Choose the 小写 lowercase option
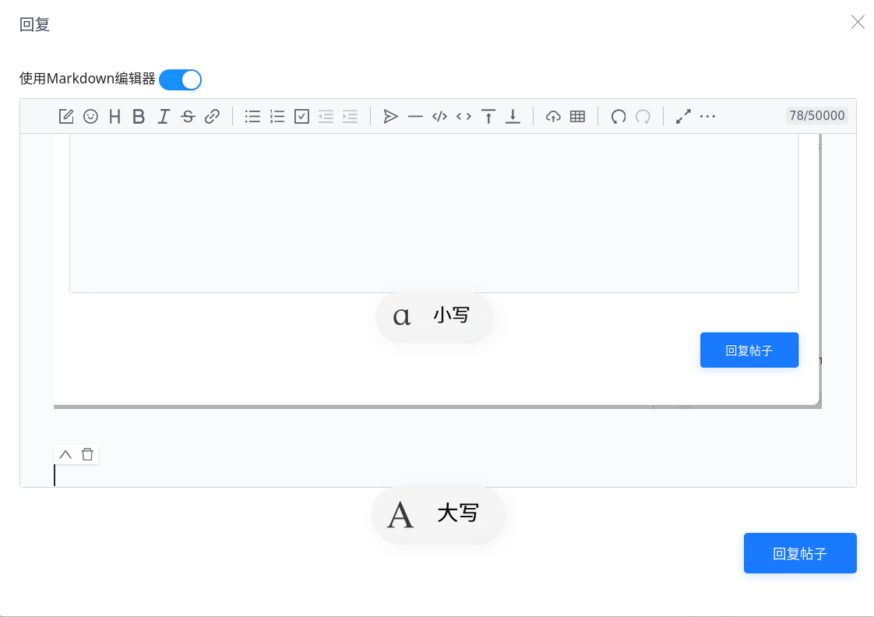 pos(433,316)
